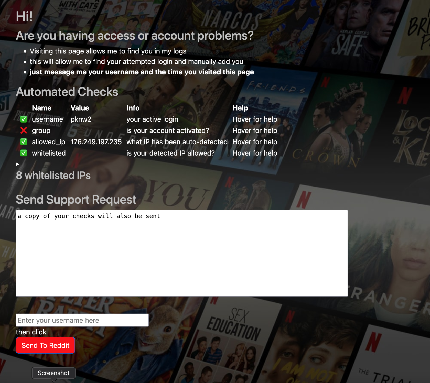Click the Screenshot button

coord(53,373)
